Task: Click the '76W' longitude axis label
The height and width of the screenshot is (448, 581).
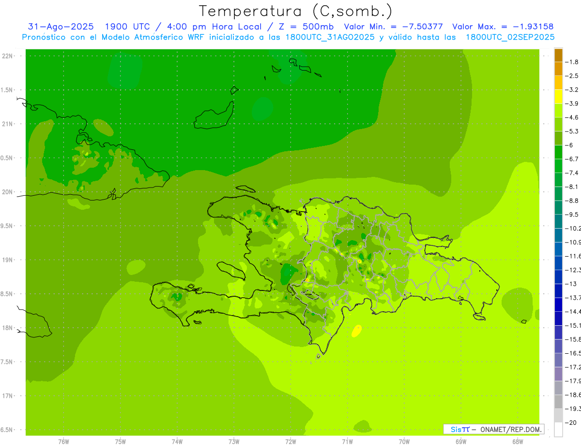Action: (x=63, y=442)
